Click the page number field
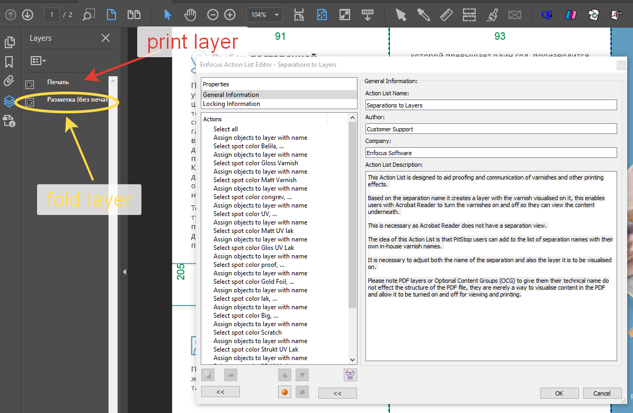Image resolution: width=633 pixels, height=413 pixels. 52,15
